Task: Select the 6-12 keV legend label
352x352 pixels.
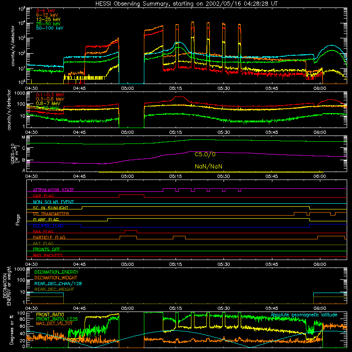Action: [47, 15]
